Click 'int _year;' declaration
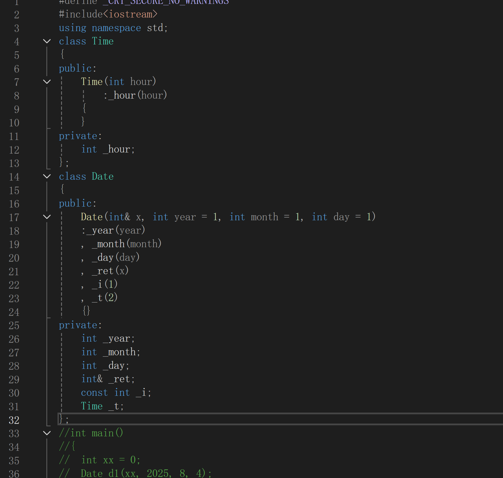503x478 pixels. [x=108, y=339]
